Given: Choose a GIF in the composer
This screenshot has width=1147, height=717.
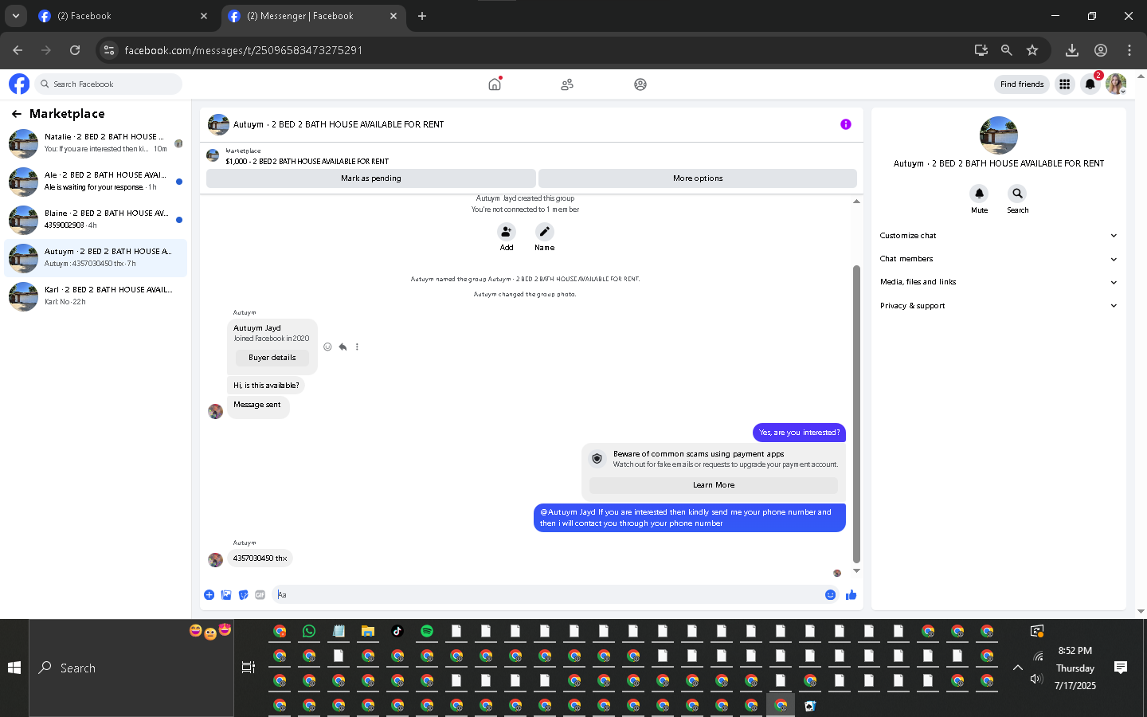Looking at the screenshot, I should point(260,594).
